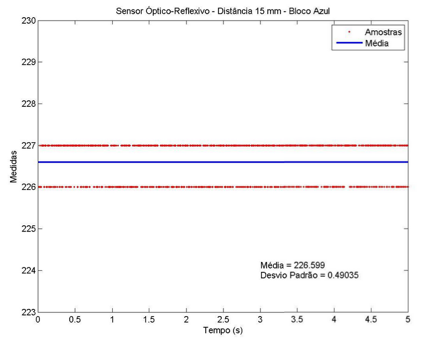Click the x-axis tick label 3
The width and height of the screenshot is (427, 346).
260,319
